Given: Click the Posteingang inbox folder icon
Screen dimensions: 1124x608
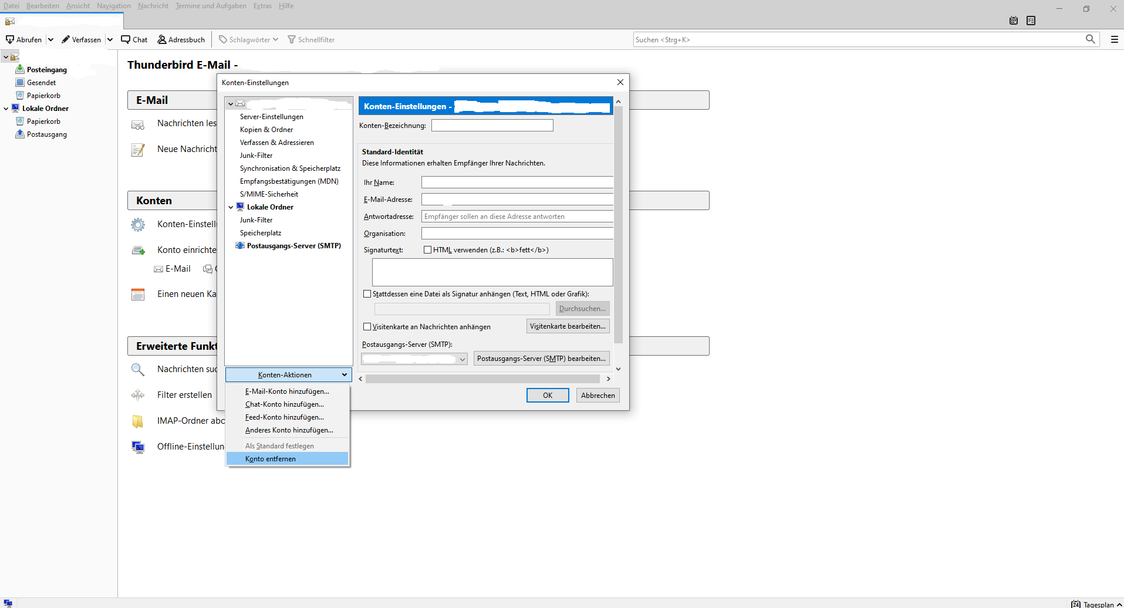Looking at the screenshot, I should [20, 69].
